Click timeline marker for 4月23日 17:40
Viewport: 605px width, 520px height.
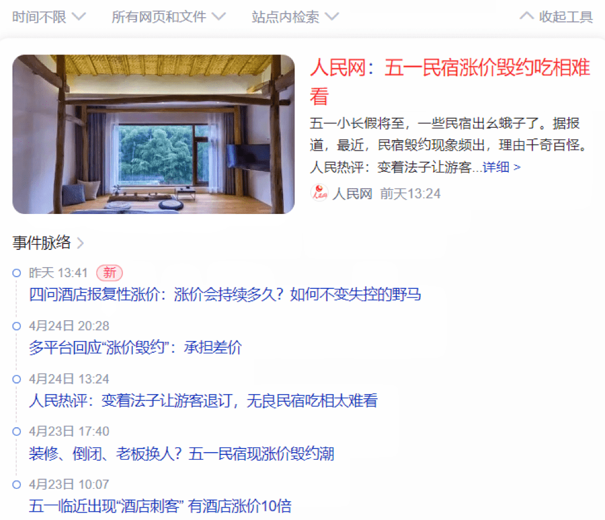pyautogui.click(x=17, y=431)
